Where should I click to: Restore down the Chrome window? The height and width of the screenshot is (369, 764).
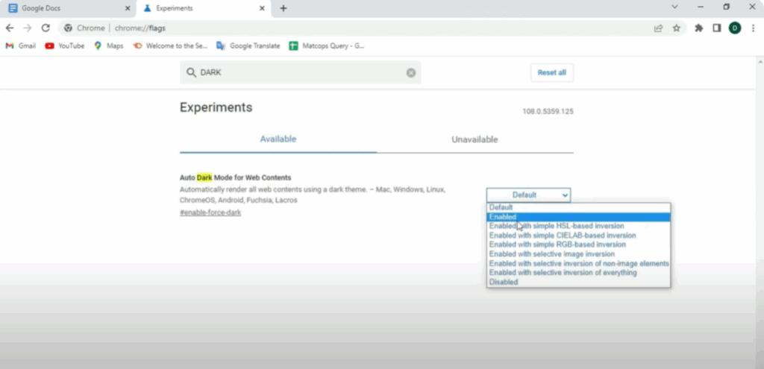pyautogui.click(x=727, y=7)
